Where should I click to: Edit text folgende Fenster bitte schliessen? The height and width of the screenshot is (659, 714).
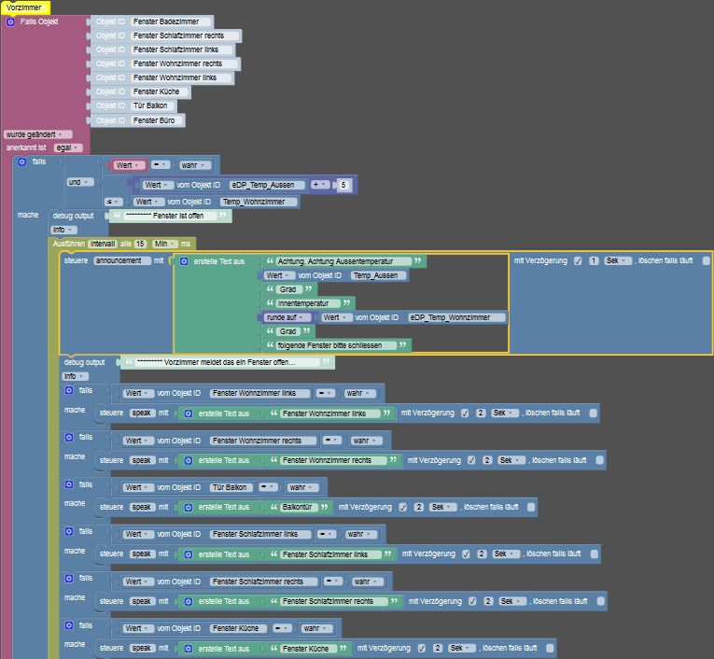[x=336, y=345]
